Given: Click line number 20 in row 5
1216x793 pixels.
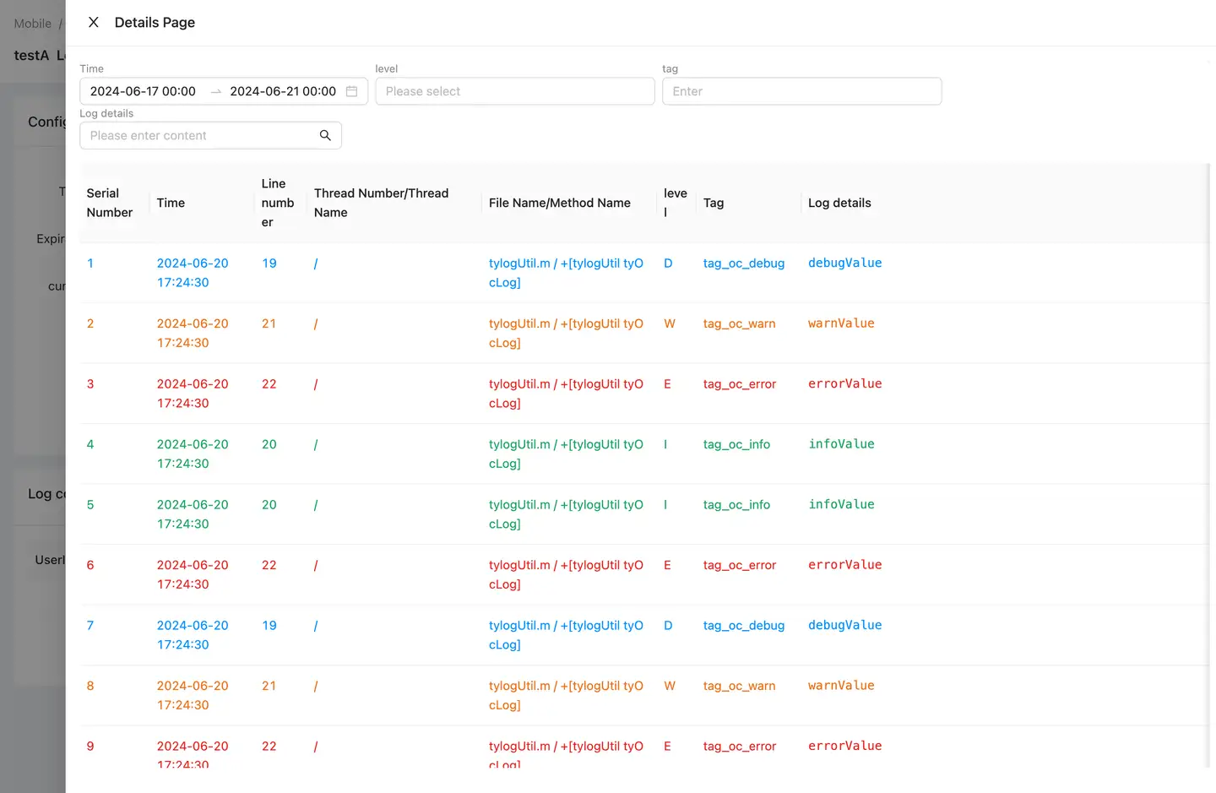Looking at the screenshot, I should pyautogui.click(x=269, y=505).
